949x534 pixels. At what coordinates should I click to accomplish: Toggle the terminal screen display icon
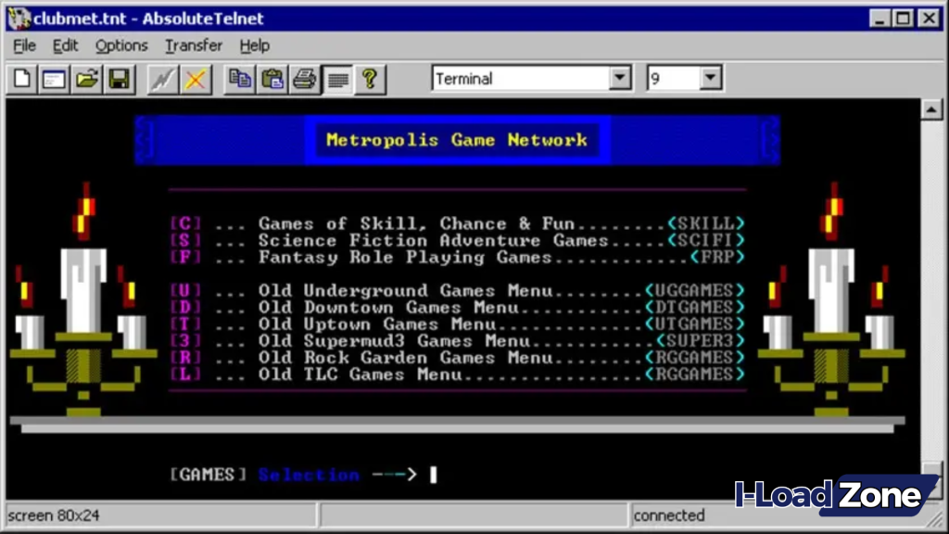click(337, 79)
